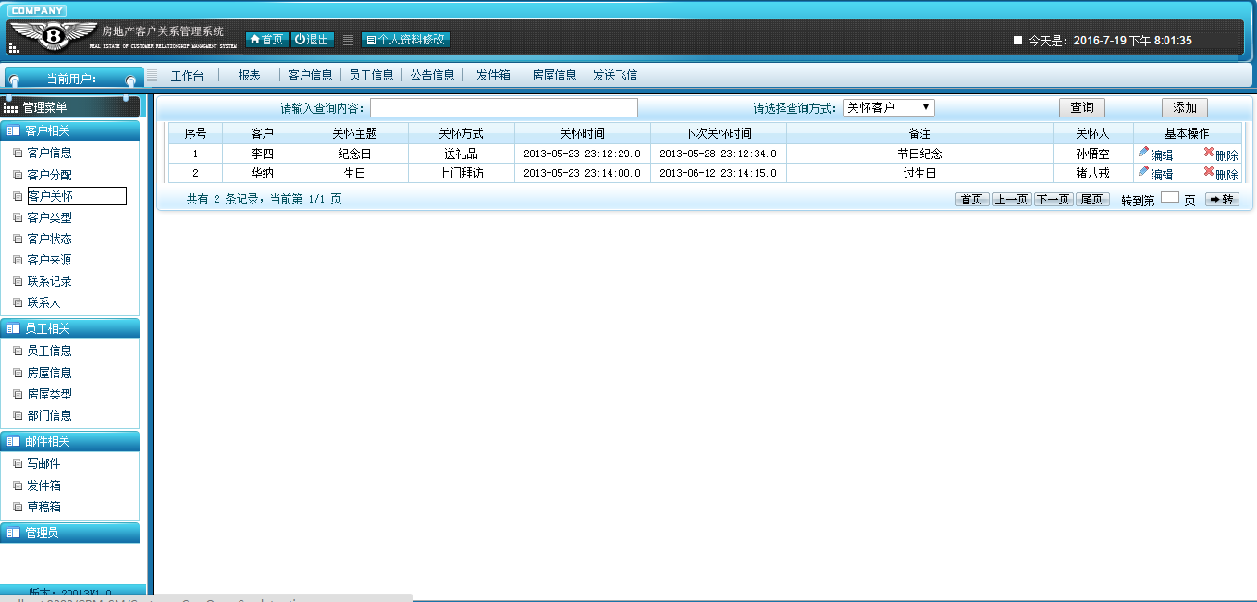Click the page number input box
This screenshot has height=602, width=1257.
tap(1170, 198)
